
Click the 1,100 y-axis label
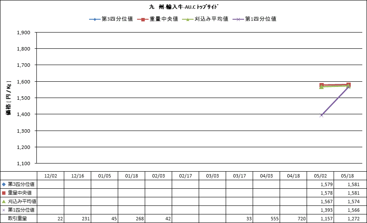(x=24, y=164)
